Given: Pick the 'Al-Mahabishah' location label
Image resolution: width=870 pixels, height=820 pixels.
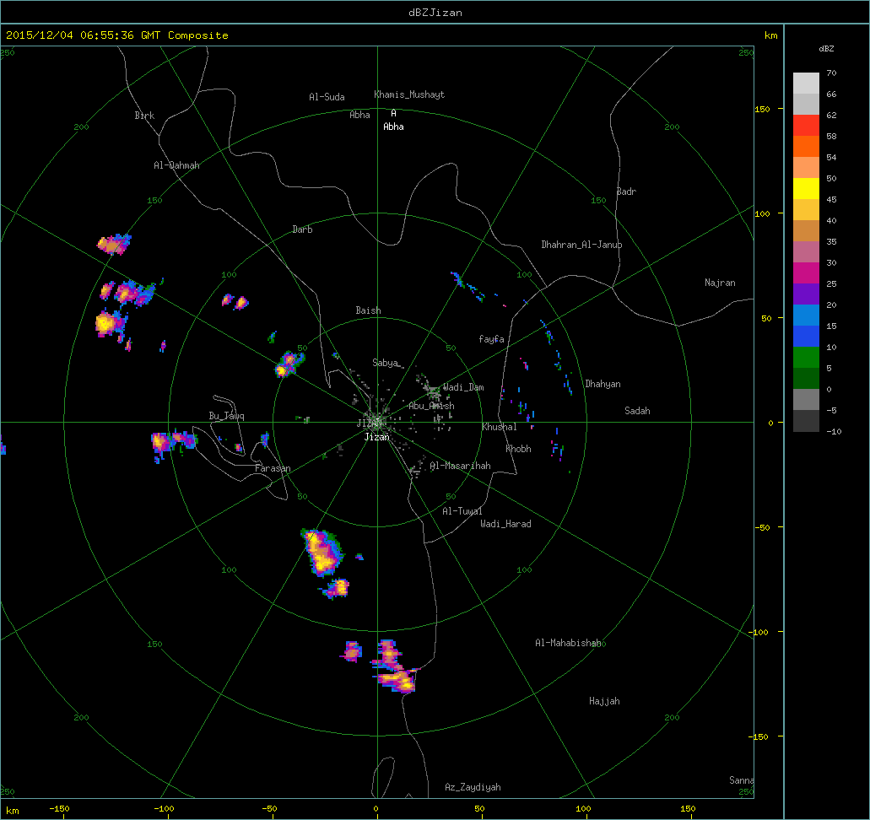Looking at the screenshot, I should [568, 643].
